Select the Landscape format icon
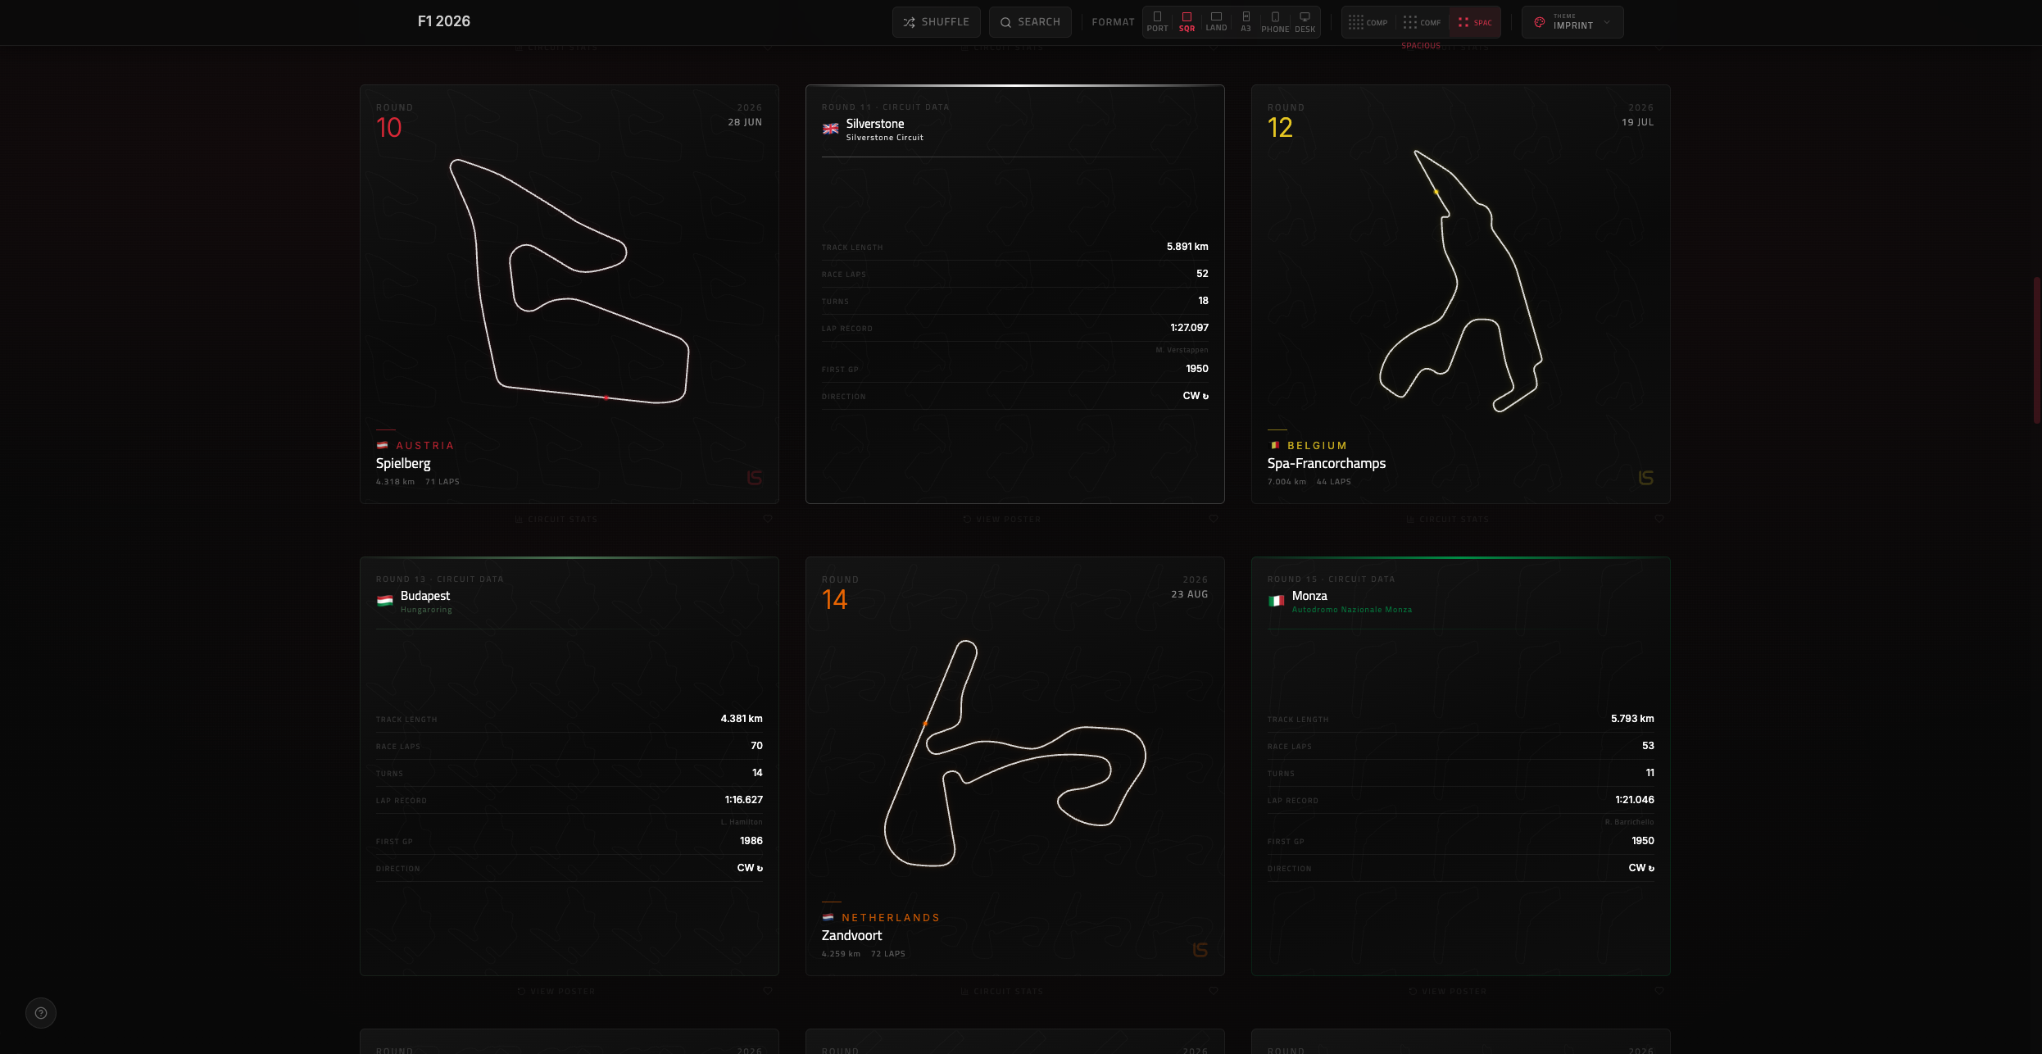2042x1054 pixels. click(x=1216, y=21)
